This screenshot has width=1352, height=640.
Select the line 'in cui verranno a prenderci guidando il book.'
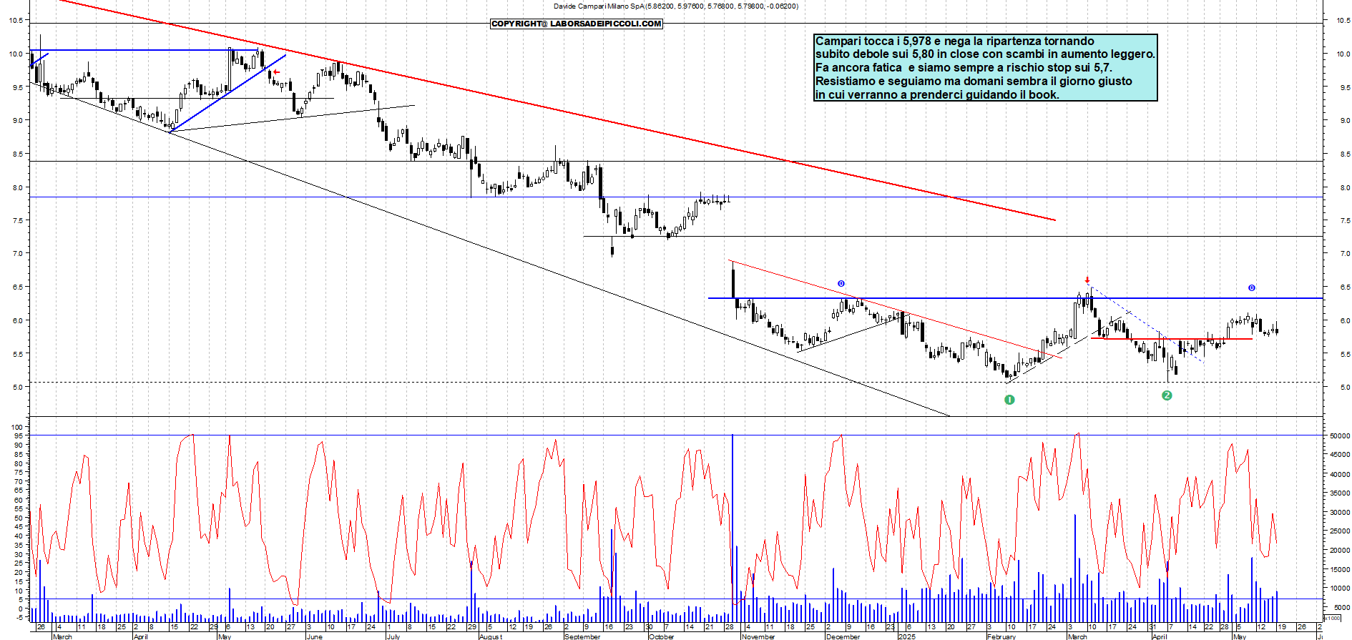[937, 94]
